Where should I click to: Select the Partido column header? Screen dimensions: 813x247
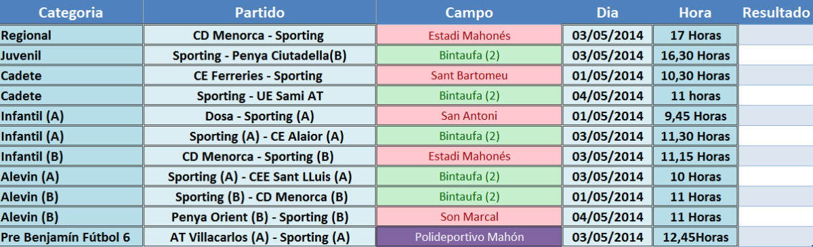click(259, 13)
